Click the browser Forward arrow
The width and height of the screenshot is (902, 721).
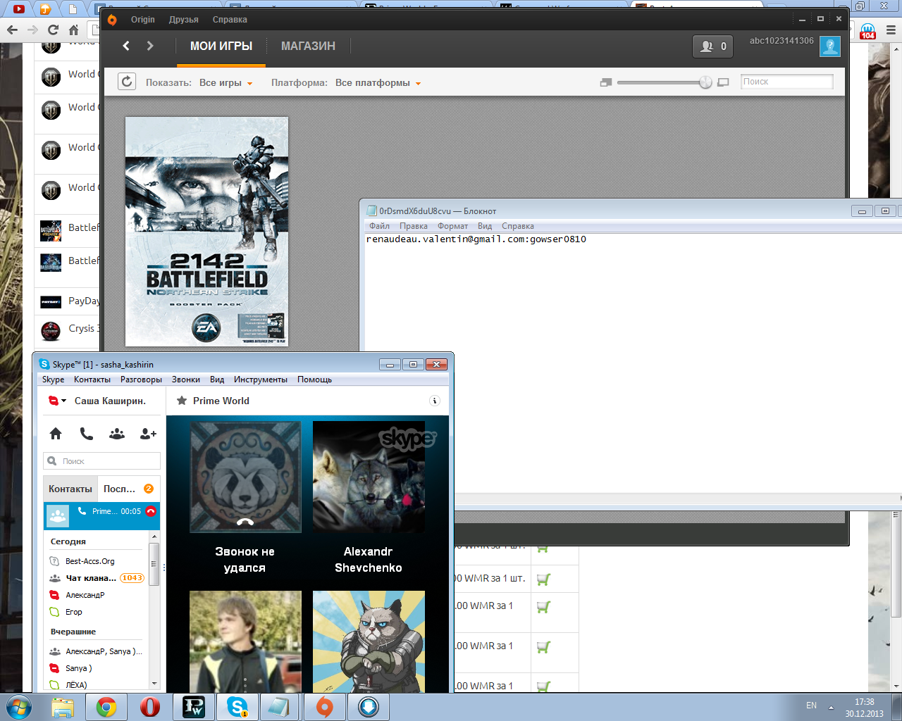click(32, 30)
